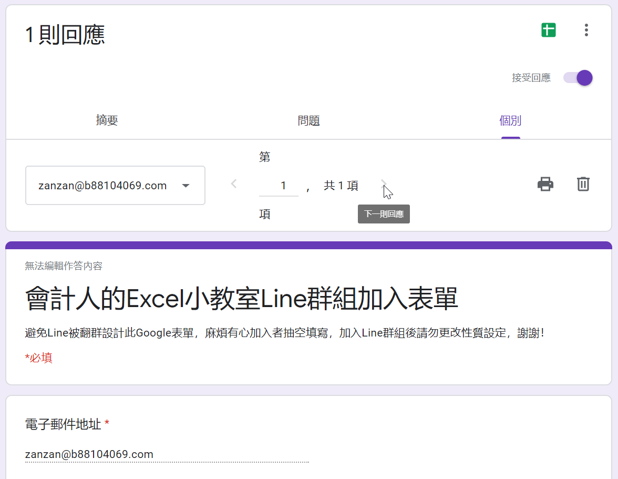This screenshot has height=479, width=618.
Task: Turn off the 接受回應 toggle
Action: point(578,78)
